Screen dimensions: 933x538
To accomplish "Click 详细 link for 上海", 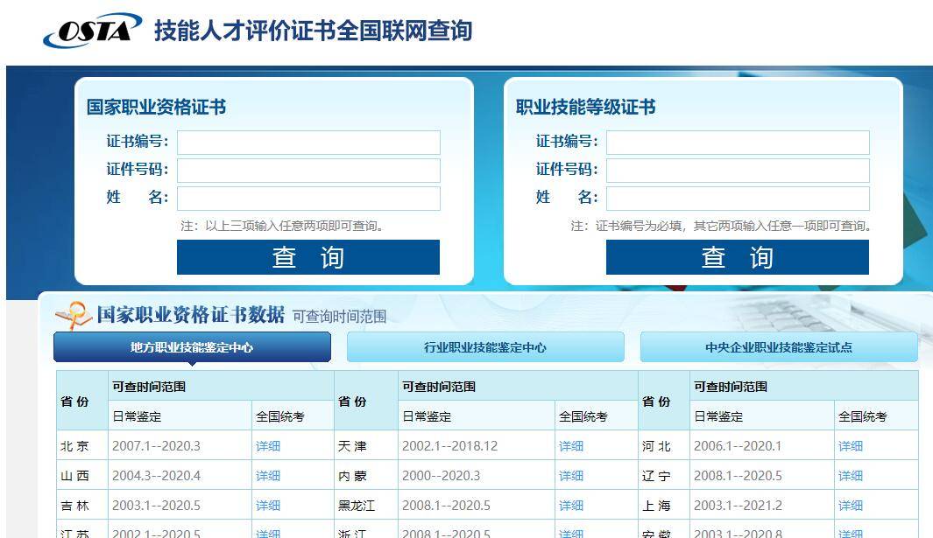I will tap(851, 506).
